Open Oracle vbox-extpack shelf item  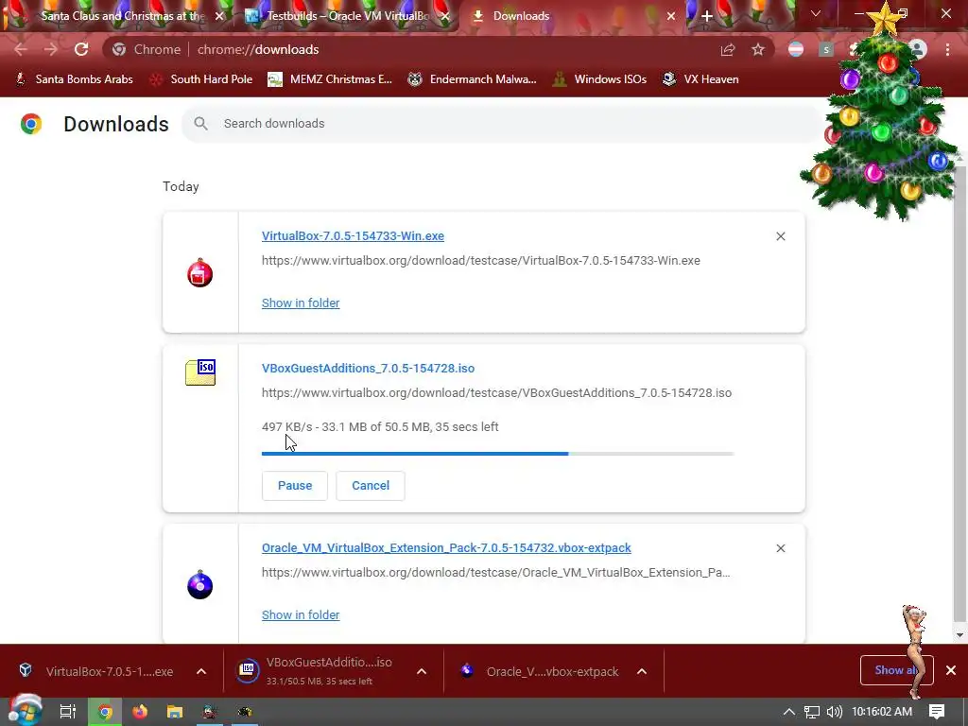point(540,671)
